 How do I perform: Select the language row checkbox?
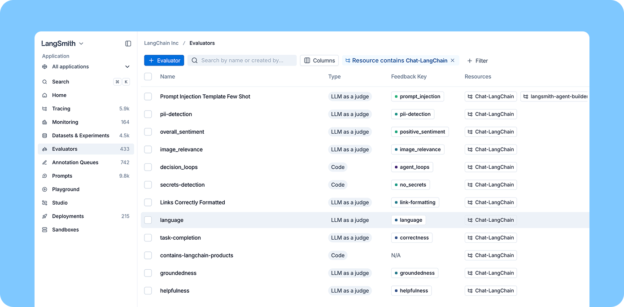[x=148, y=220]
